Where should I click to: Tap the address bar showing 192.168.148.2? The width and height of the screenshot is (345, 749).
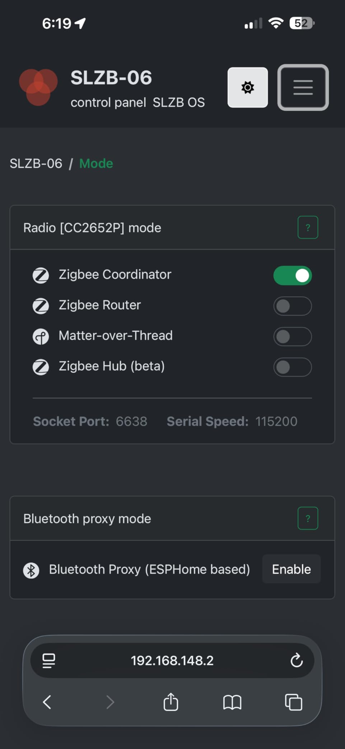point(172,660)
